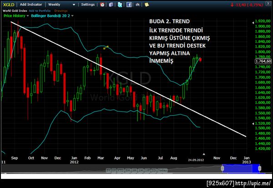The image size is (273, 188).
Task: Click the Jan 2013 axis label
Action: [247, 160]
